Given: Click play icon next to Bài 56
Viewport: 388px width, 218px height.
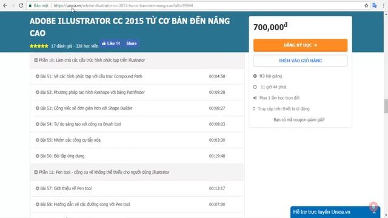Looking at the screenshot, I should (38, 156).
